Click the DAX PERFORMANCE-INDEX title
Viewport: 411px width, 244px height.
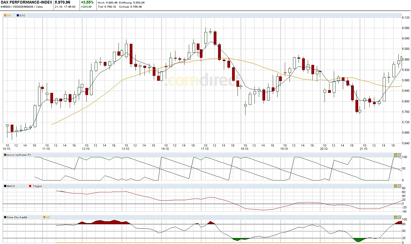pyautogui.click(x=27, y=2)
